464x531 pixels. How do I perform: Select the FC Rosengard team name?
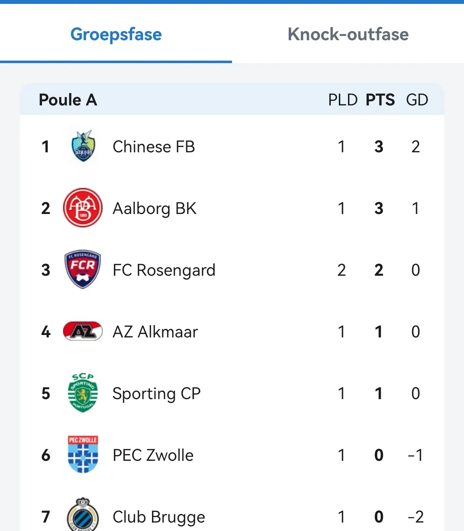(164, 270)
